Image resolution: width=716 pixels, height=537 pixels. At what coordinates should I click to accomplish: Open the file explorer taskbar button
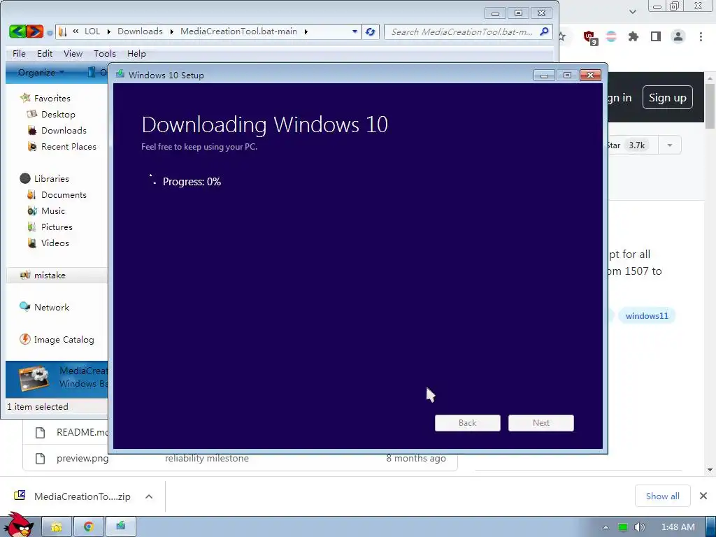coord(57,527)
